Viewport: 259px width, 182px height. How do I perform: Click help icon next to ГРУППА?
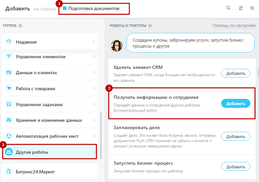[20, 26]
